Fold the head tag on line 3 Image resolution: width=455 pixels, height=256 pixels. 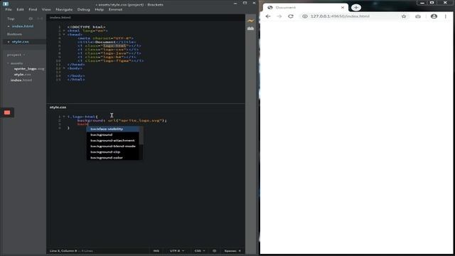point(64,34)
